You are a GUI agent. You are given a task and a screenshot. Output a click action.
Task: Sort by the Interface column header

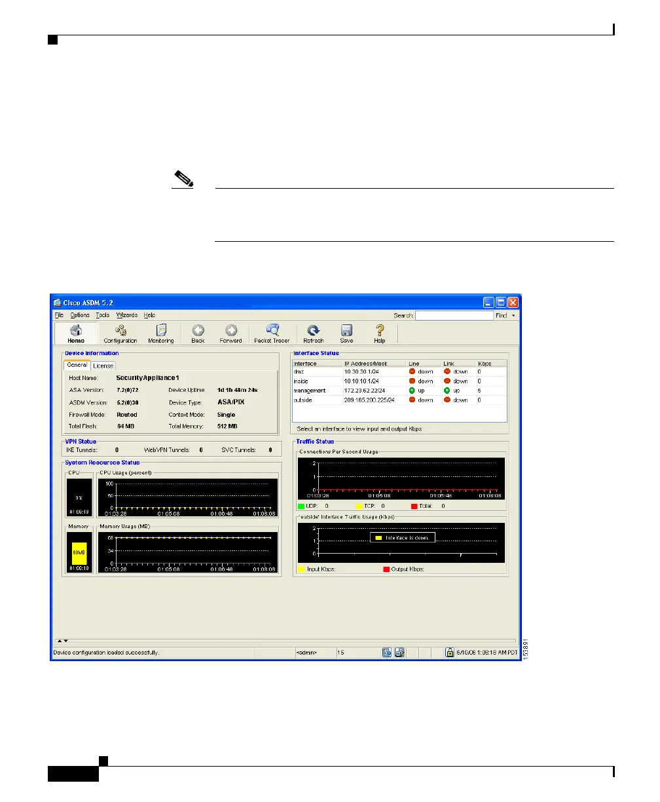[x=318, y=363]
